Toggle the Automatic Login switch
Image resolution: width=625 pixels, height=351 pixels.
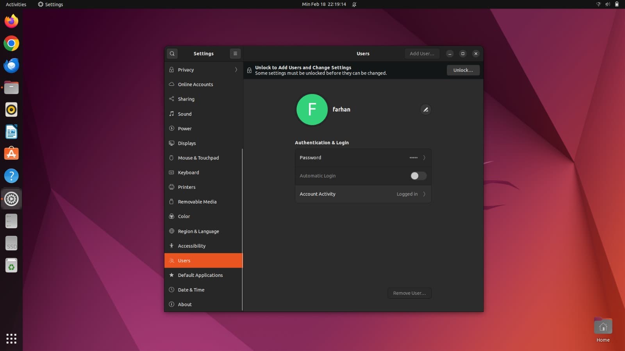pos(418,176)
